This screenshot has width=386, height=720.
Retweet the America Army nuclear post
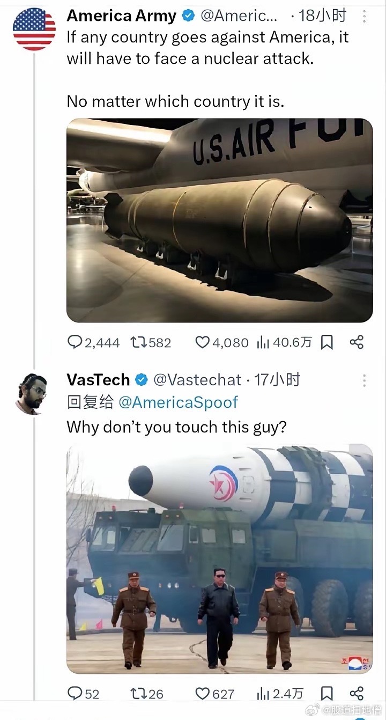[139, 342]
